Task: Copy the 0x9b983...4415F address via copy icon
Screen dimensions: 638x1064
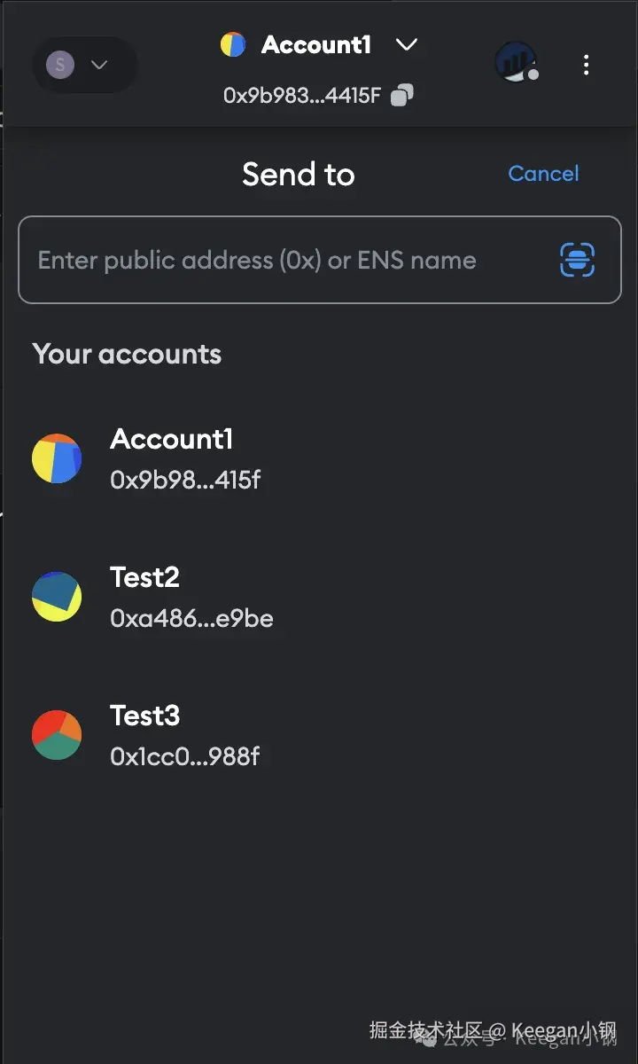Action: [x=402, y=95]
